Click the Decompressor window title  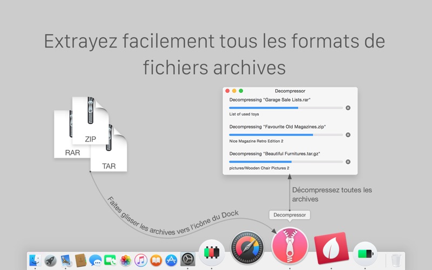(290, 91)
